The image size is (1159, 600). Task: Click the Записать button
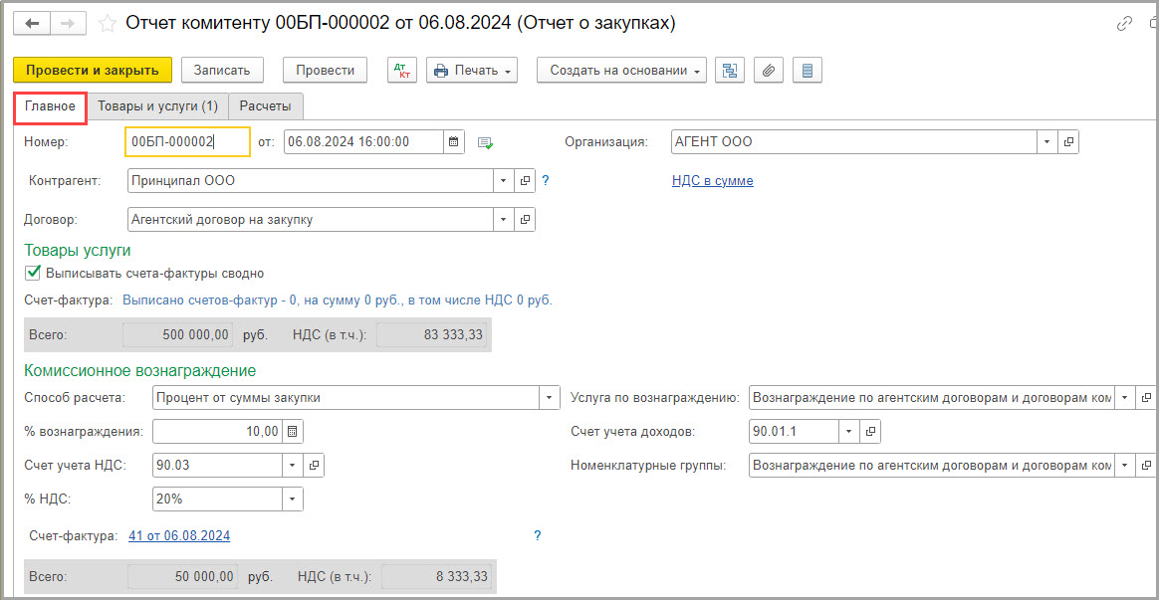pos(222,71)
